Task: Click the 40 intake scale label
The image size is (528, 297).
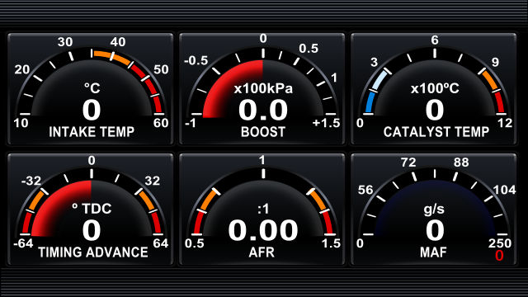Action: [x=118, y=42]
